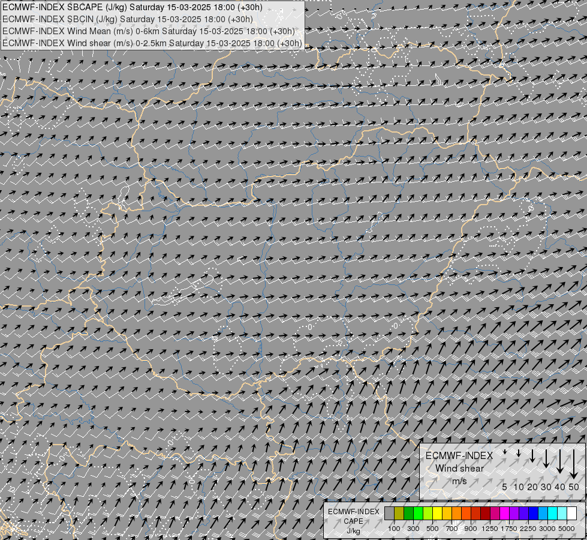
Task: Click the 'CAPE' legend heading
Action: (353, 521)
